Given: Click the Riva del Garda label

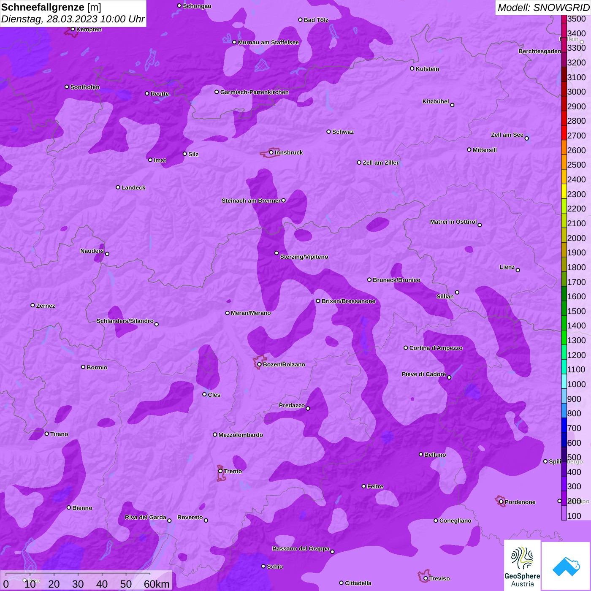Looking at the screenshot, I should click(x=146, y=517).
